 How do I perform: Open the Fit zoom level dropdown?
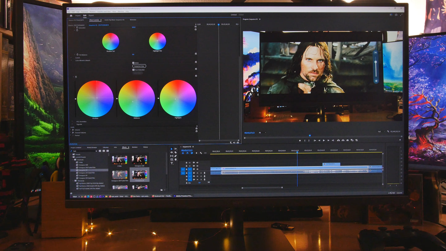tap(262, 133)
